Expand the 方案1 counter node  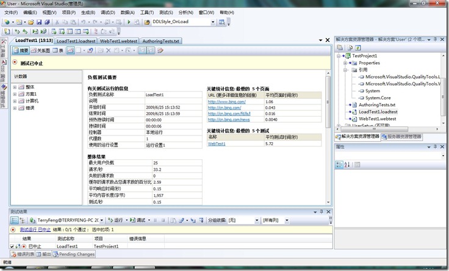click(15, 94)
